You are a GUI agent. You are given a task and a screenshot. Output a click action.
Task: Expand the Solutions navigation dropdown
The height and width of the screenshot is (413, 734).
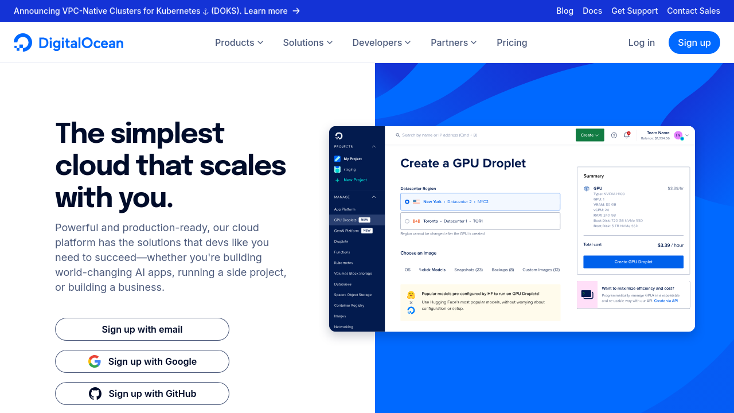click(x=308, y=42)
